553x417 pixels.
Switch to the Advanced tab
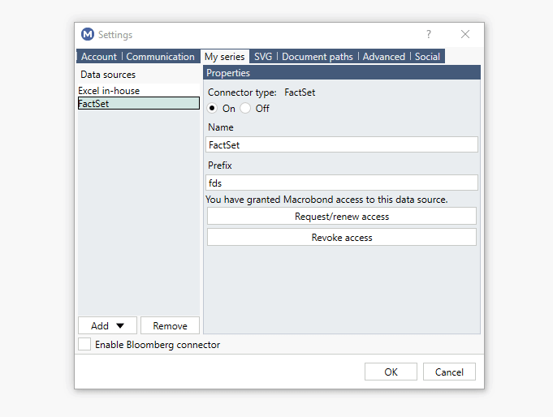coord(384,57)
